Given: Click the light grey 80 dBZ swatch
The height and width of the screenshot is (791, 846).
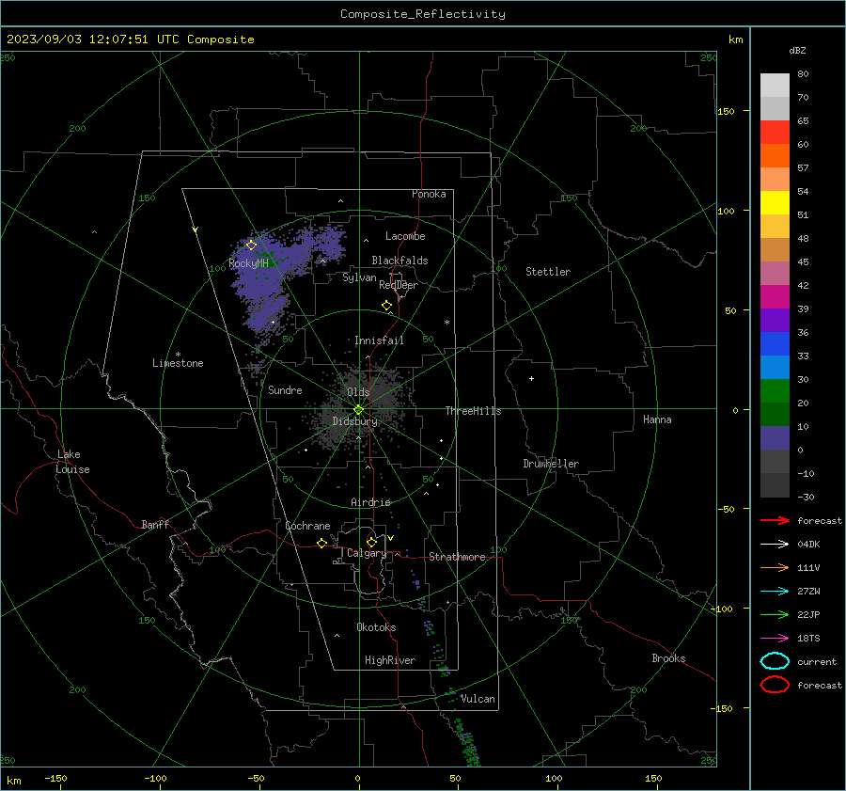Looking at the screenshot, I should (775, 86).
